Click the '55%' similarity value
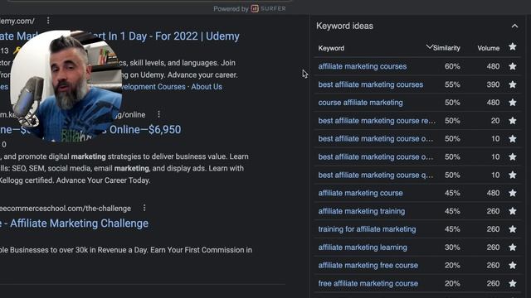Viewport: 531px width, 298px height. point(452,84)
